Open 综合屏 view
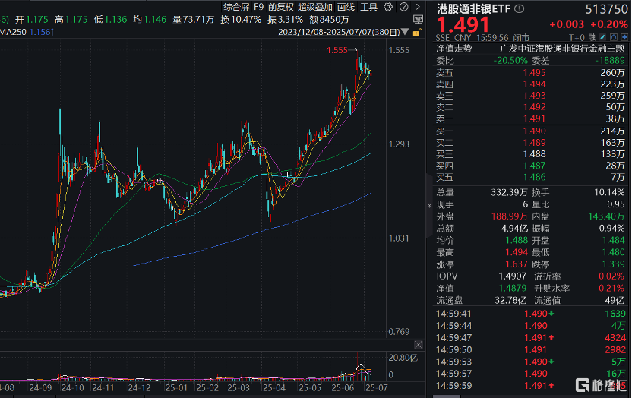 [x=236, y=7]
